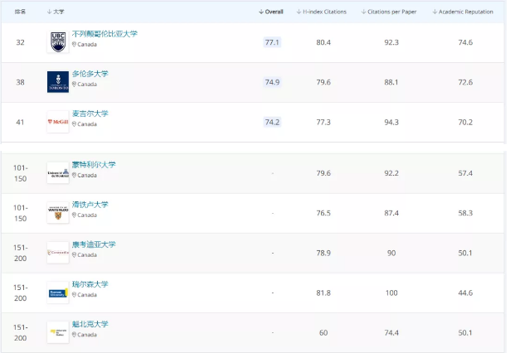Select the Citations per Paper value 90
This screenshot has width=510, height=353.
tap(391, 253)
